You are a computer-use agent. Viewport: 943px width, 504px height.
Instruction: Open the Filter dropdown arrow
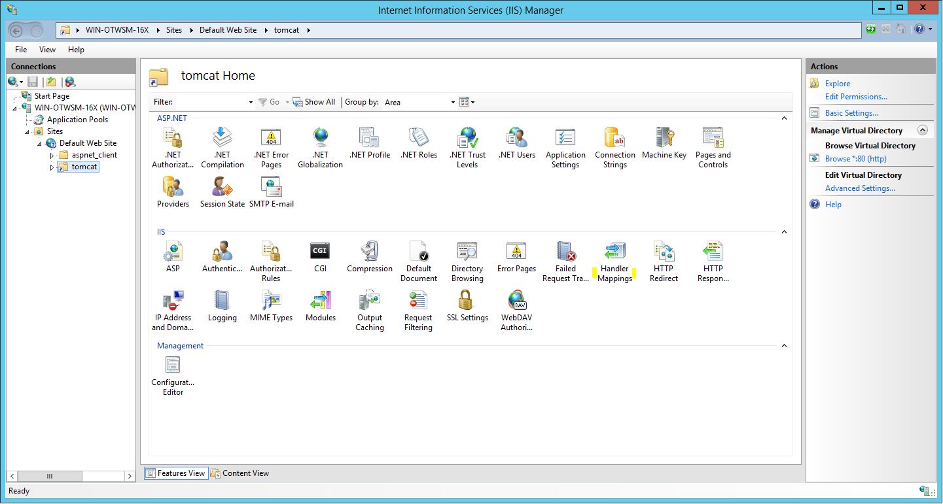pyautogui.click(x=251, y=103)
